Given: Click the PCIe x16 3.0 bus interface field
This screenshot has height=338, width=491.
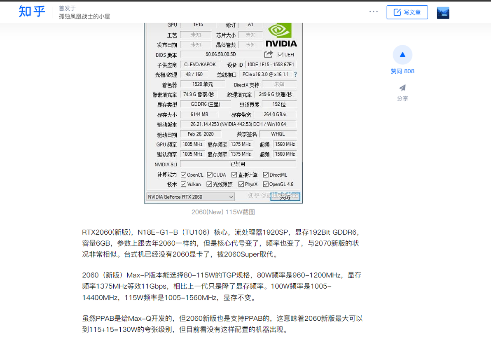Looking at the screenshot, I should pyautogui.click(x=266, y=75).
